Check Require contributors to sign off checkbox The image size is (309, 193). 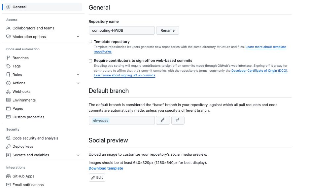[x=90, y=61]
